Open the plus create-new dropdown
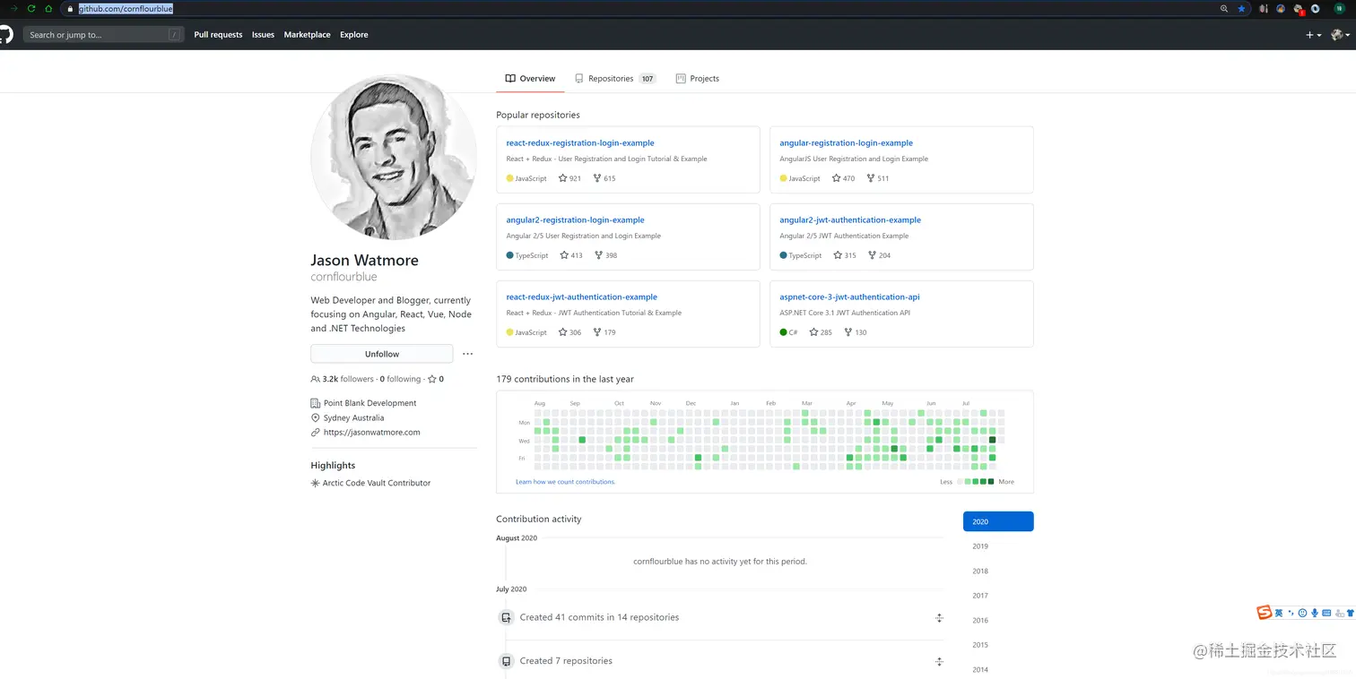 [x=1313, y=35]
